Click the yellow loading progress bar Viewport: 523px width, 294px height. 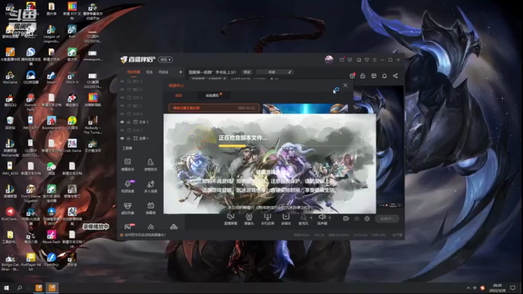pos(232,146)
